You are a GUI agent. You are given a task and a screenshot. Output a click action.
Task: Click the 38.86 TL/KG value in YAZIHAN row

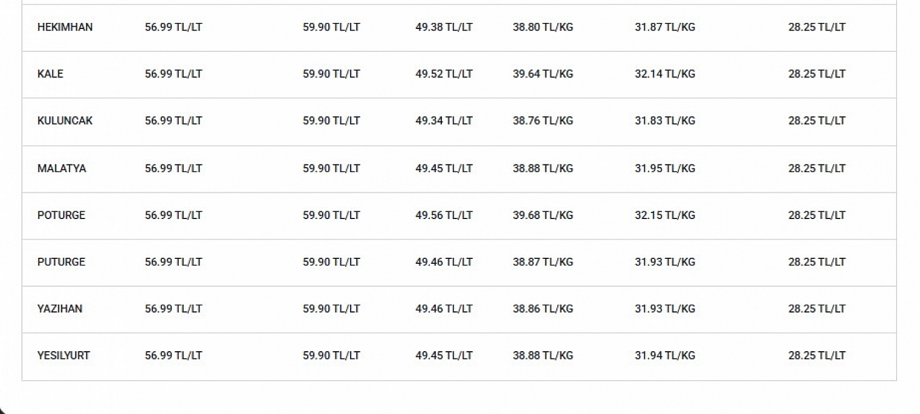(543, 309)
